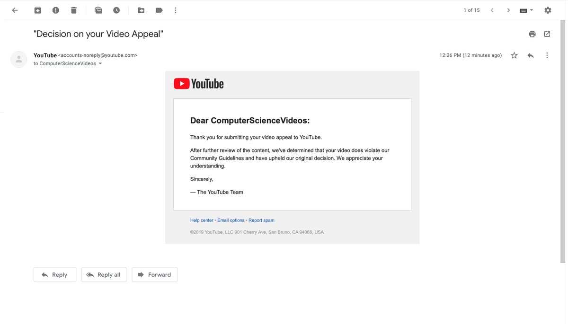Report email as spam icon
568x324 pixels.
click(x=56, y=10)
